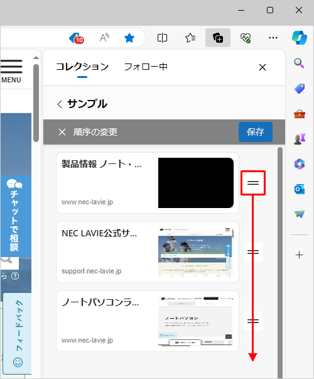Open the webpage hamburger MENU
Image resolution: width=314 pixels, height=379 pixels.
click(x=11, y=71)
